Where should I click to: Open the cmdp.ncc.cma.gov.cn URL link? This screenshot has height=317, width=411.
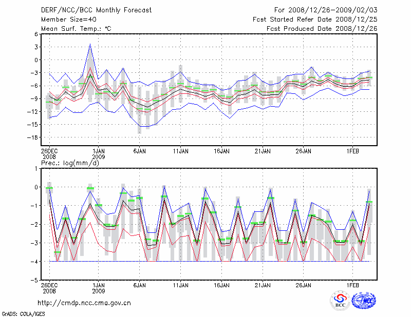tap(84, 303)
